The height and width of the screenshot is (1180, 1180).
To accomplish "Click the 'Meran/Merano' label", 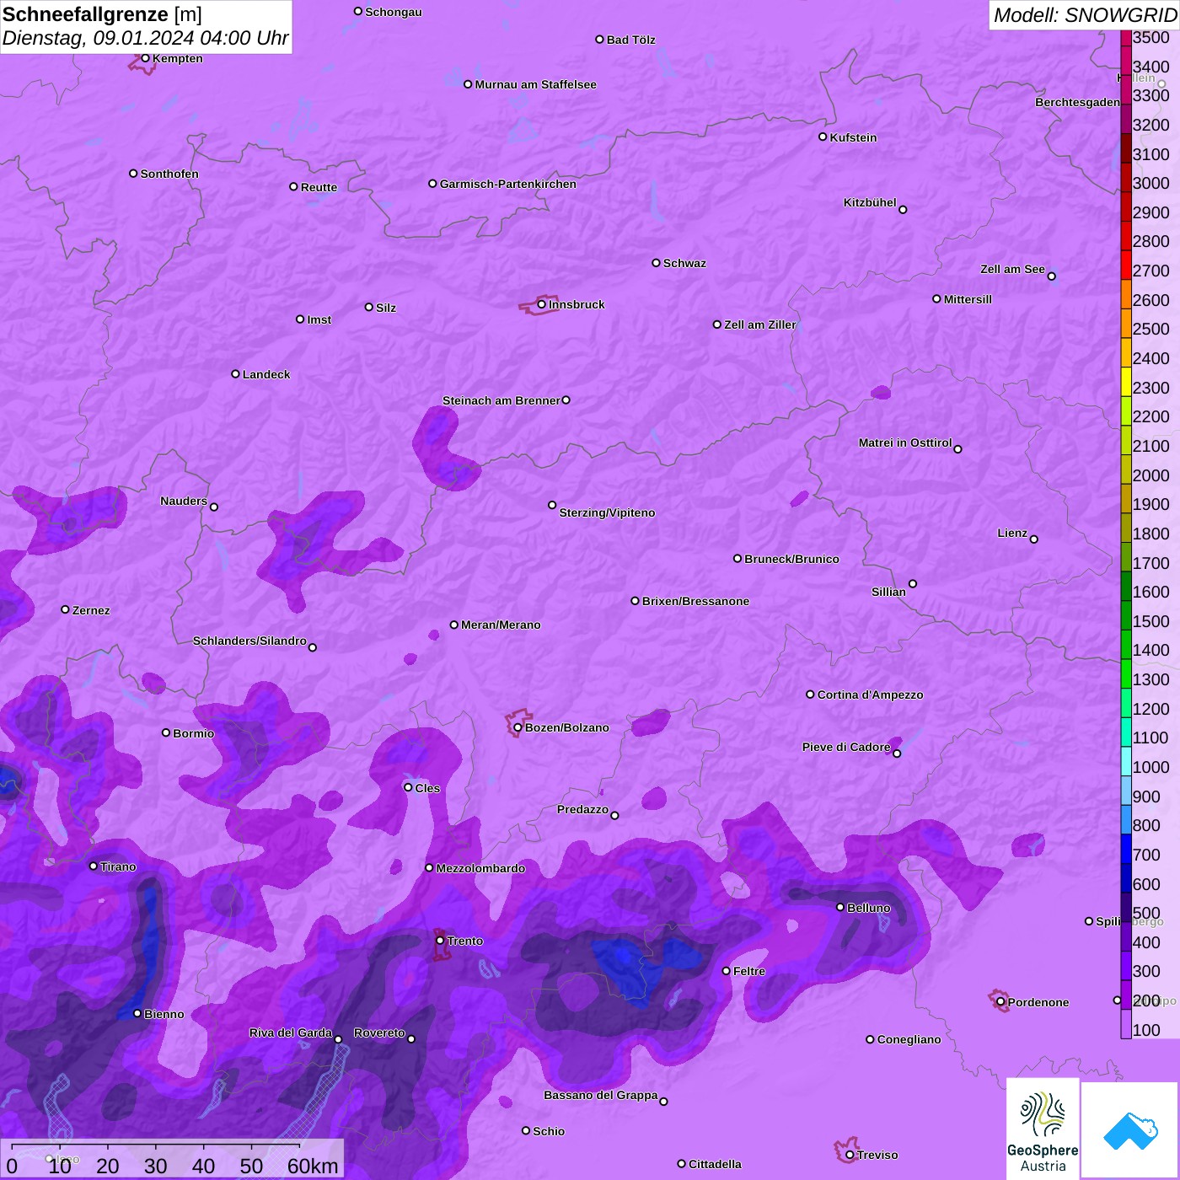I will click(501, 625).
